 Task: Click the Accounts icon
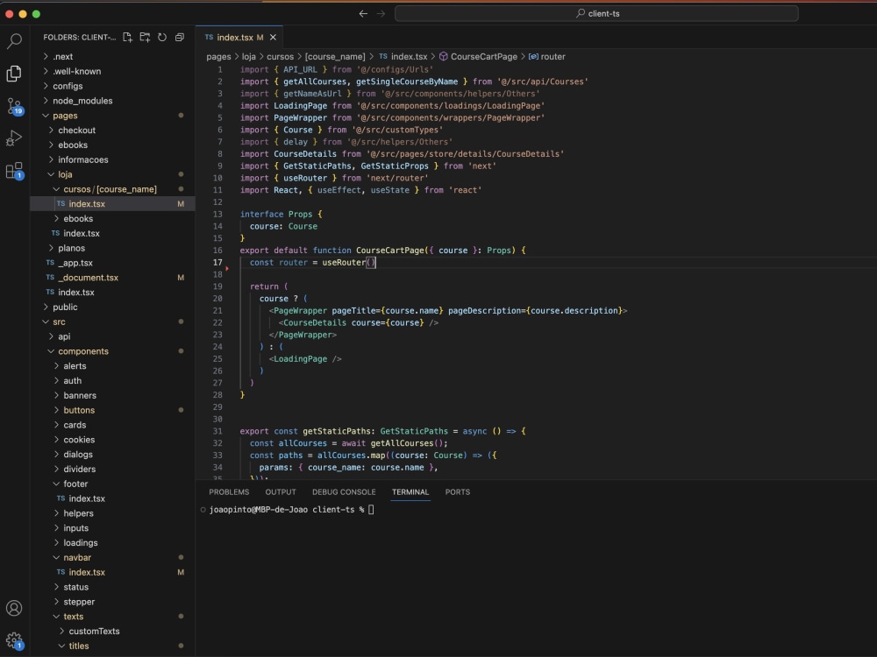click(14, 608)
